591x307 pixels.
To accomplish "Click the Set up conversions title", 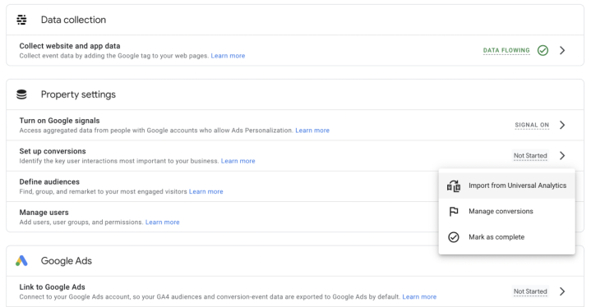I will click(x=53, y=151).
